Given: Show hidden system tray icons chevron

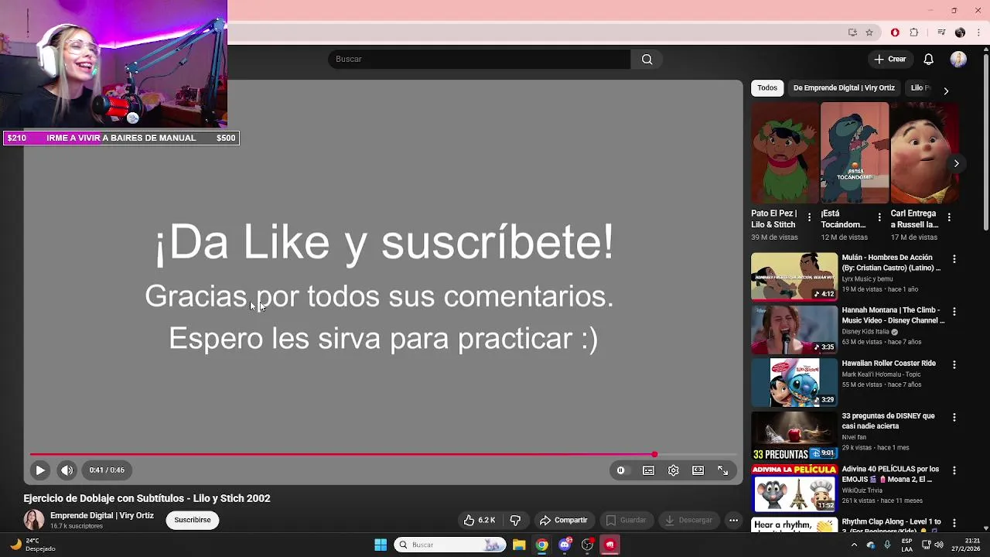Looking at the screenshot, I should 854,545.
